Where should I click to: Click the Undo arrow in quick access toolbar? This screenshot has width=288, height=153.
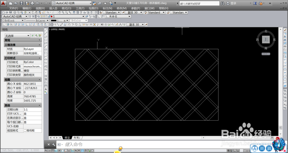[38, 3]
